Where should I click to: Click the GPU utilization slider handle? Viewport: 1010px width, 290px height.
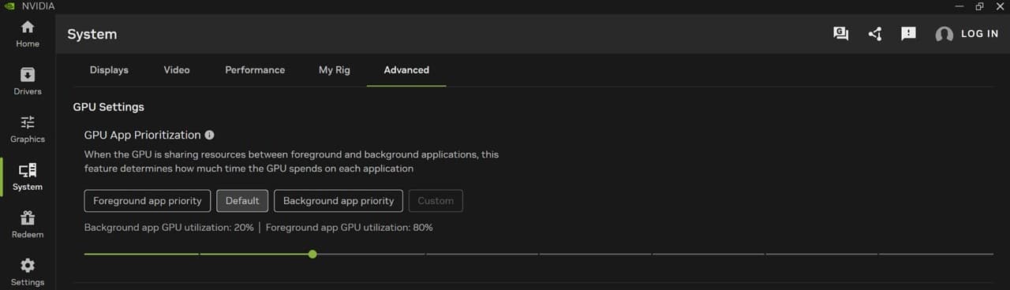click(313, 254)
